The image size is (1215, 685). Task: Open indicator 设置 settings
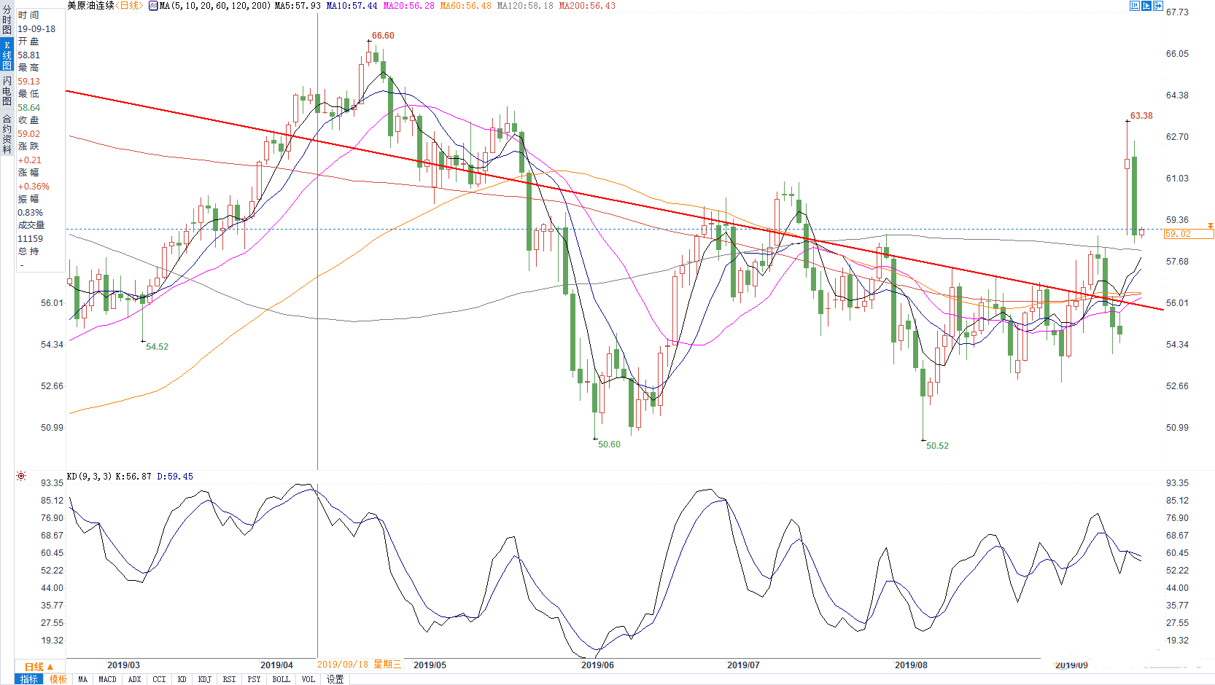pos(335,679)
